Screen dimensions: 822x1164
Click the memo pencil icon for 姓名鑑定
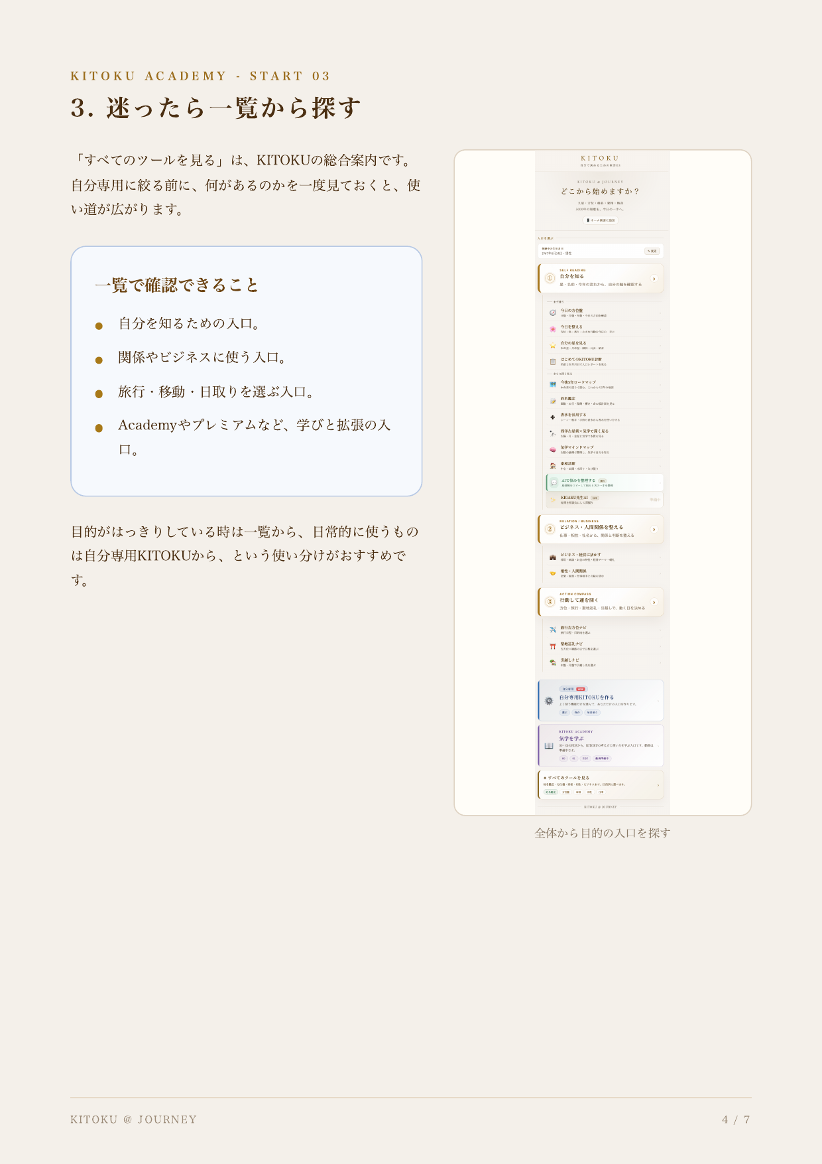tap(553, 401)
